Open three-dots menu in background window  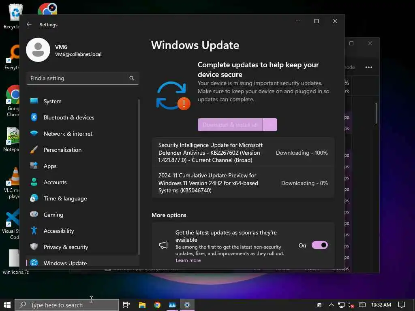369,67
